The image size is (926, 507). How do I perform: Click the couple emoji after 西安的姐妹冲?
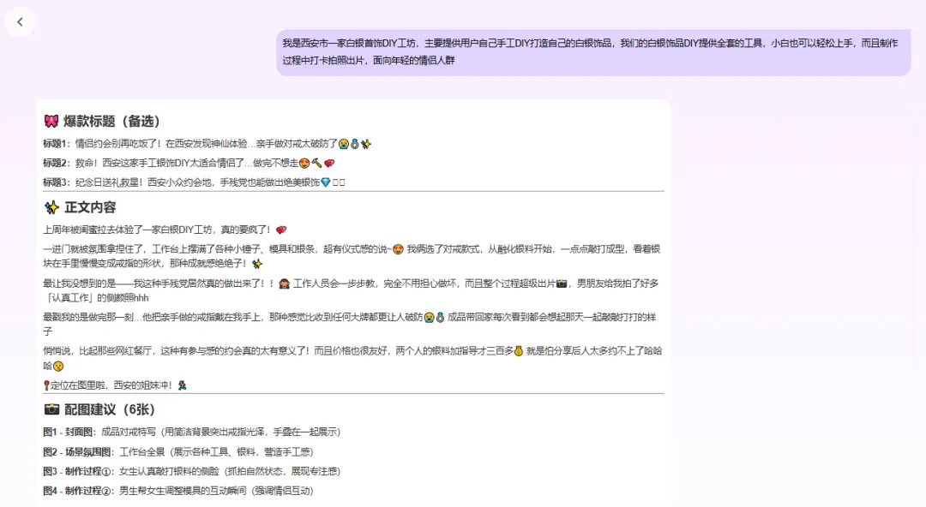(x=183, y=385)
